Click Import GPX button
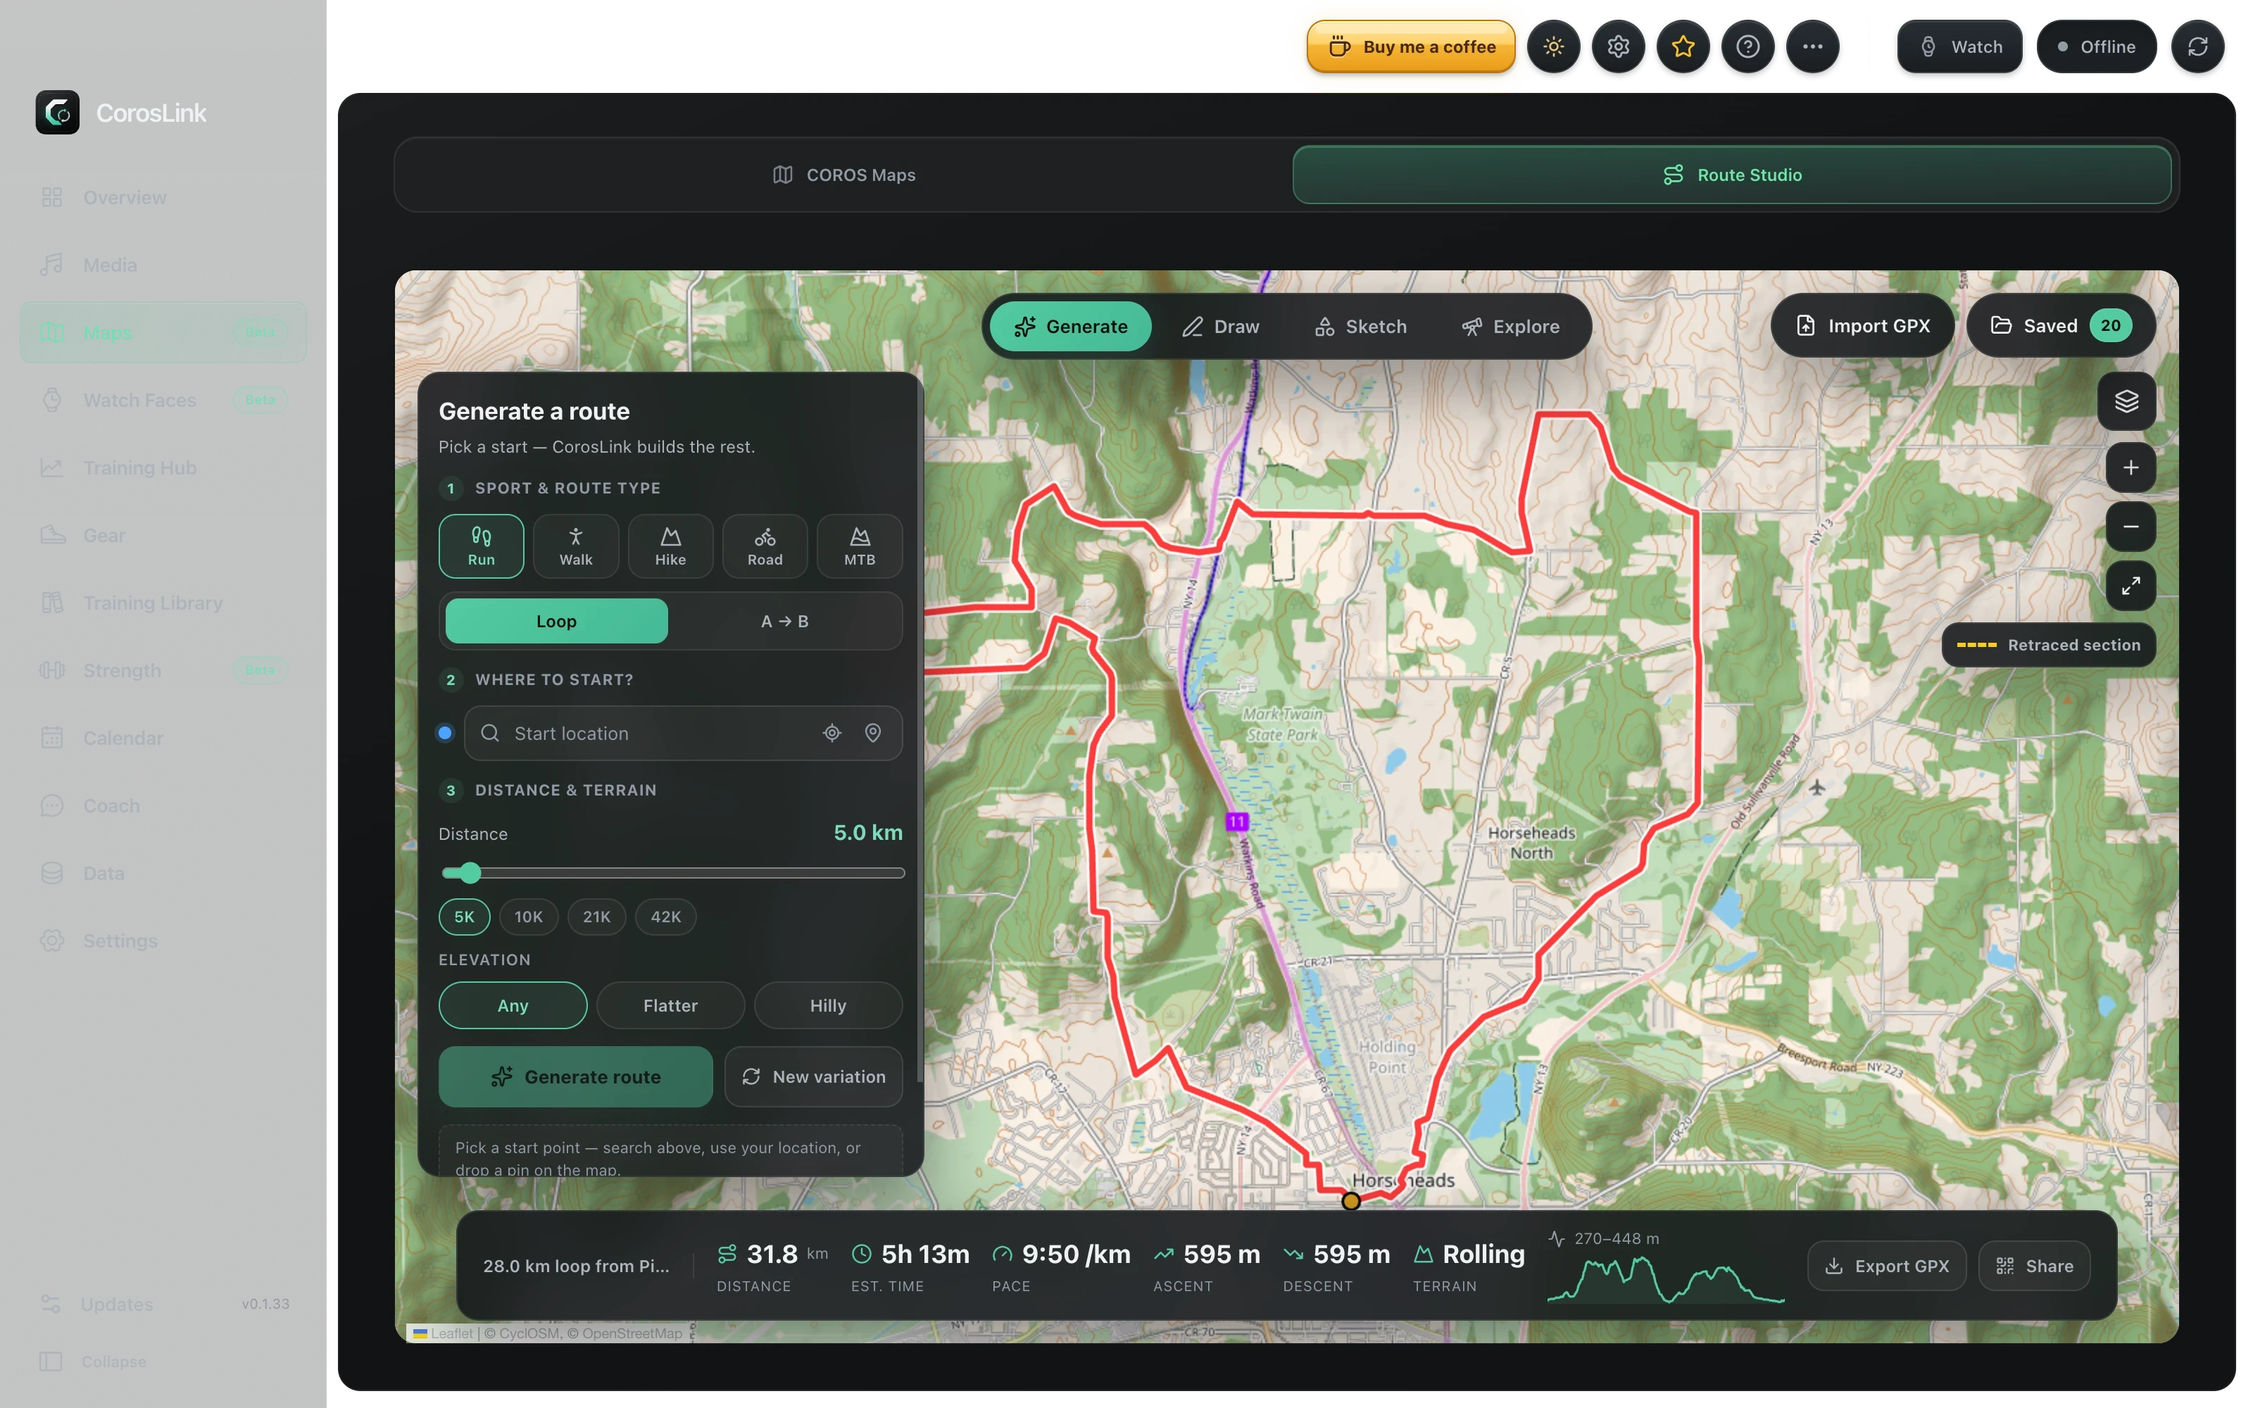This screenshot has height=1408, width=2253. click(x=1862, y=326)
